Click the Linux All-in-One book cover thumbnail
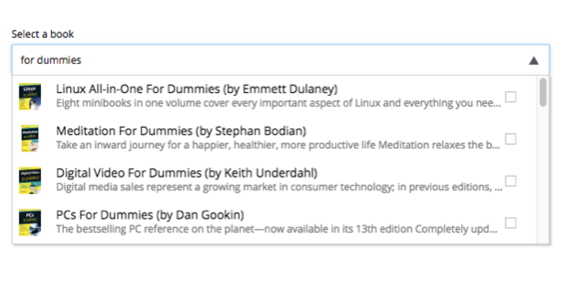 pos(30,96)
